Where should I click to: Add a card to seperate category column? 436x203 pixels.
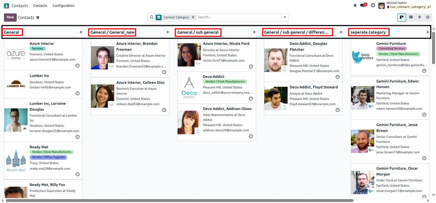[x=428, y=32]
